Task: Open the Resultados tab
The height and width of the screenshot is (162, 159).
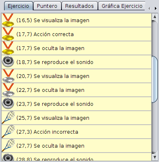Action: (x=79, y=6)
